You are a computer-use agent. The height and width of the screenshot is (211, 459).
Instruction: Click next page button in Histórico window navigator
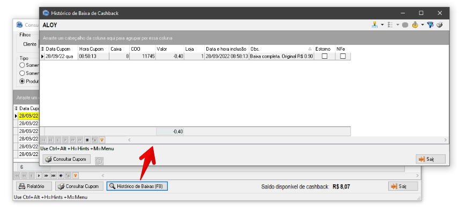(x=72, y=140)
